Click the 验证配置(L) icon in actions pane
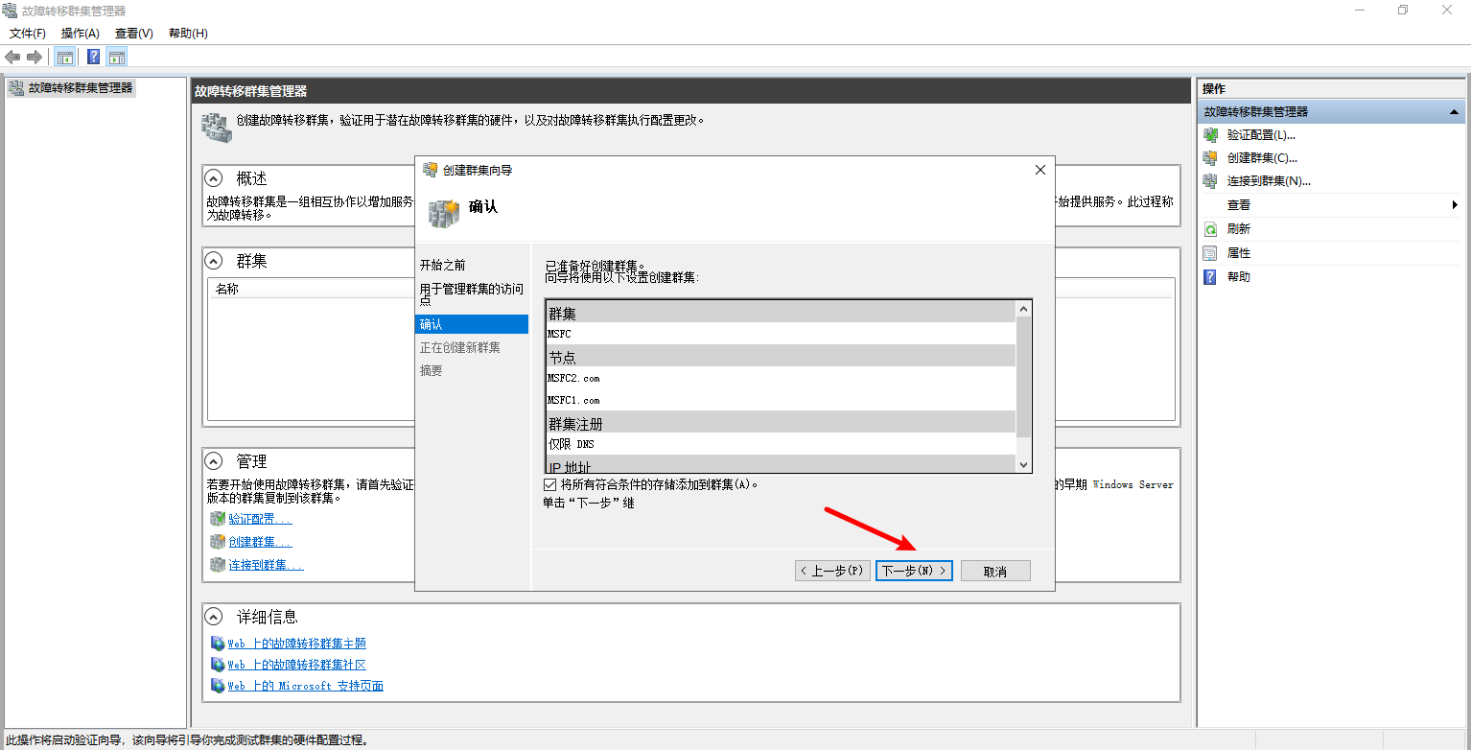Image resolution: width=1471 pixels, height=750 pixels. 1210,135
